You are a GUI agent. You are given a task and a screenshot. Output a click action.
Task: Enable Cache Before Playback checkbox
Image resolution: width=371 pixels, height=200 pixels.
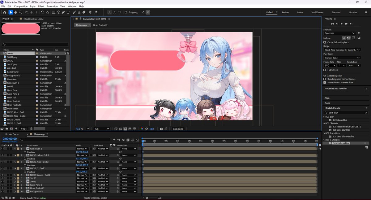pyautogui.click(x=325, y=42)
